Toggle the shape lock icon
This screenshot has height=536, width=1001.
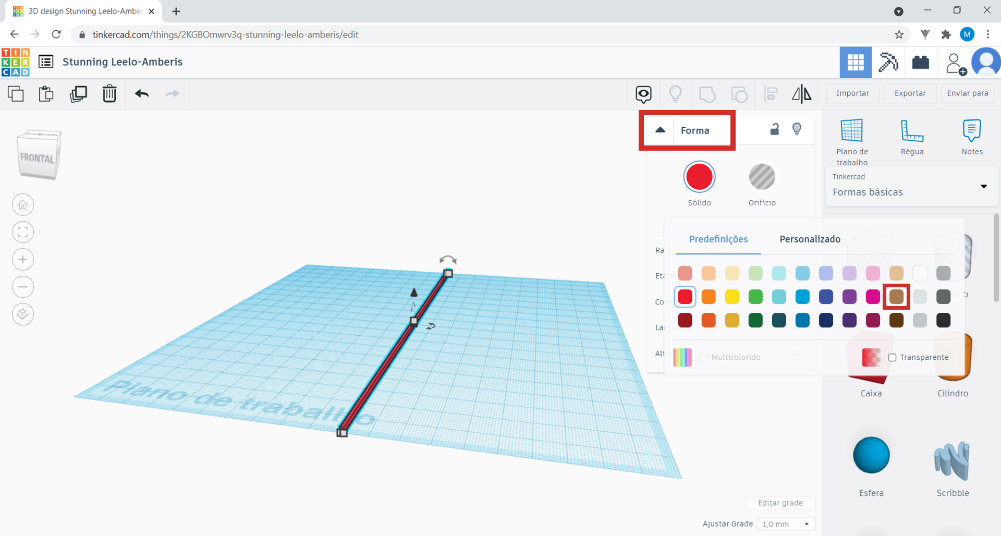775,129
